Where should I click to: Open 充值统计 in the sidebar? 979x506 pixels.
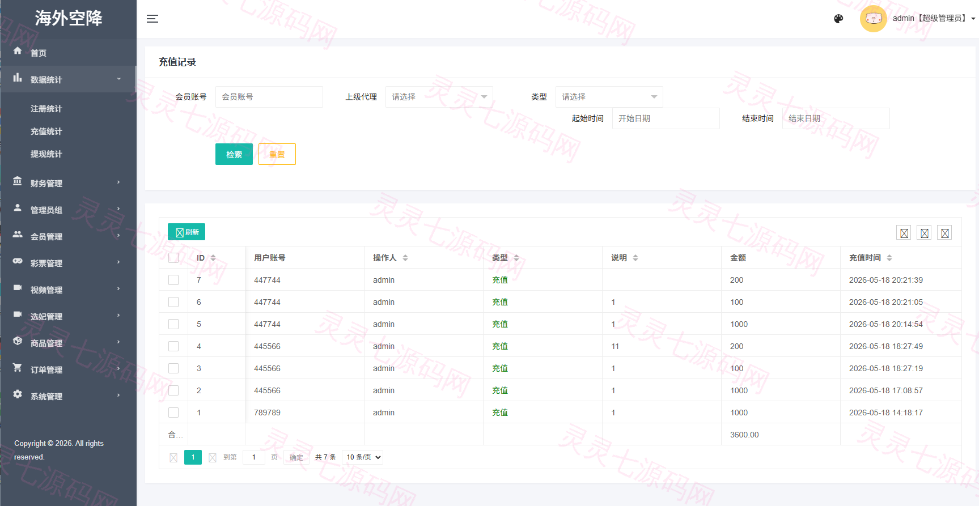[46, 131]
